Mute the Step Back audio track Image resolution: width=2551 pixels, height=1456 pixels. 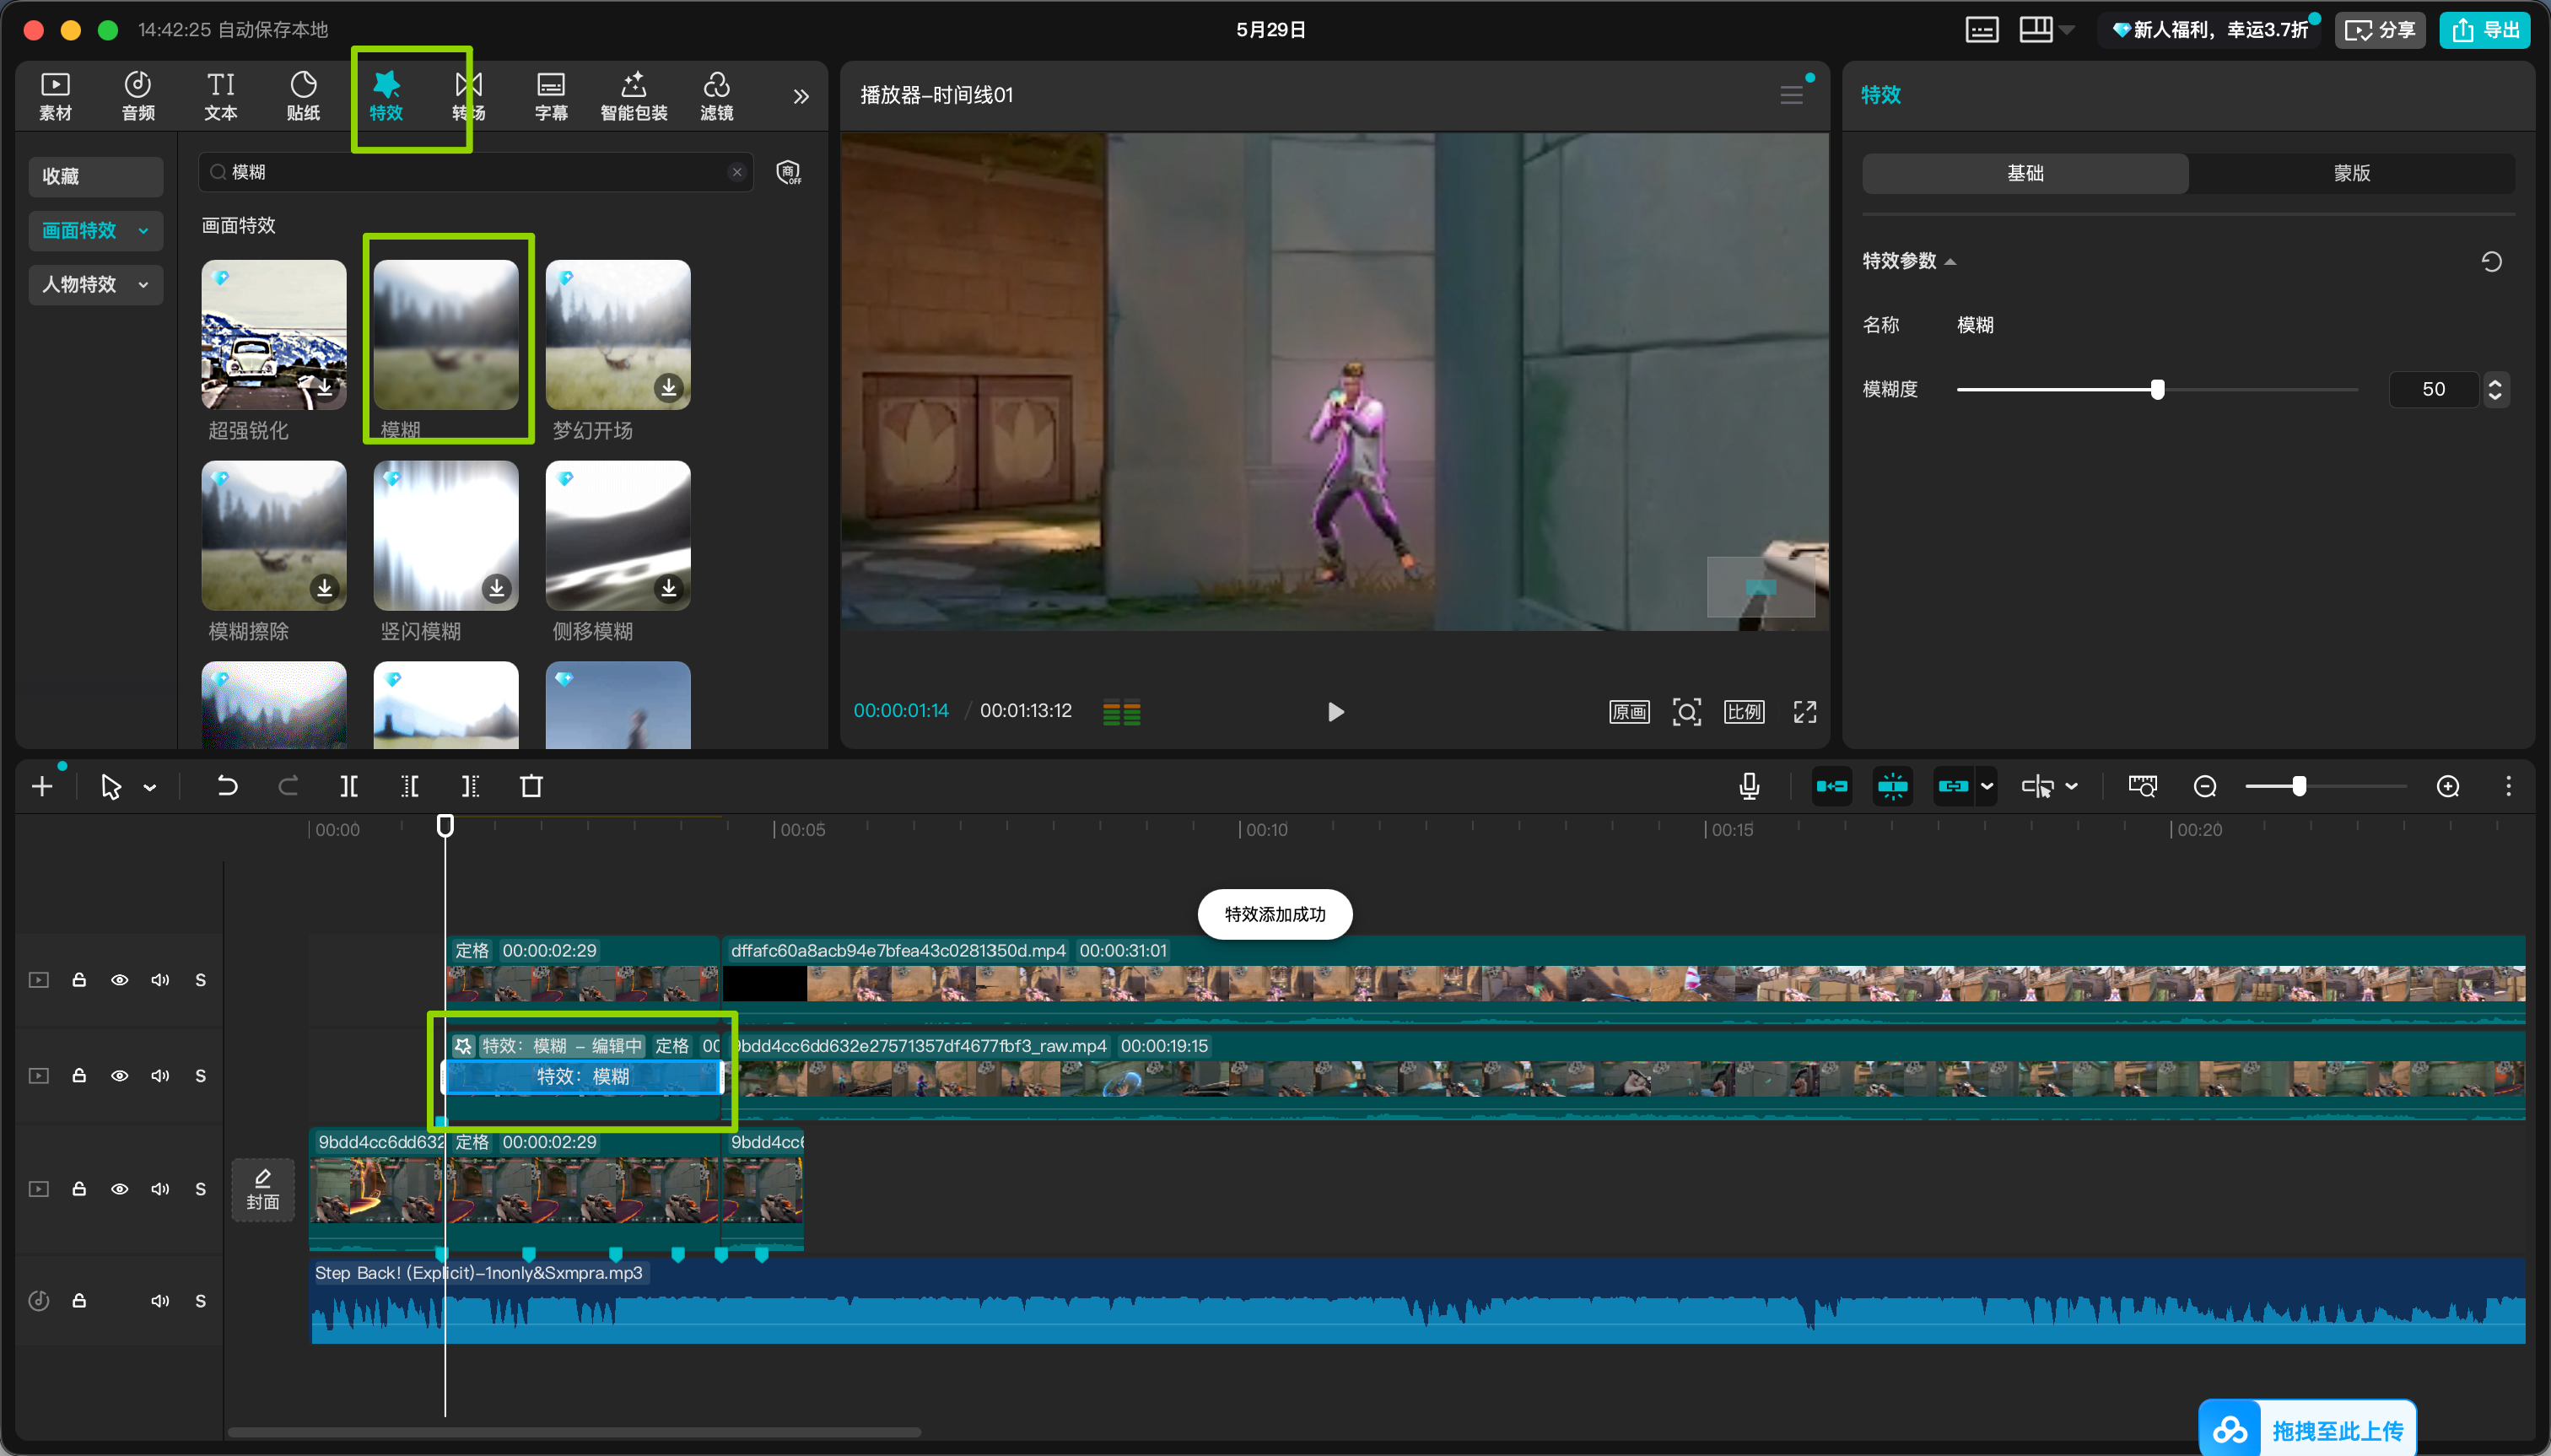point(160,1301)
